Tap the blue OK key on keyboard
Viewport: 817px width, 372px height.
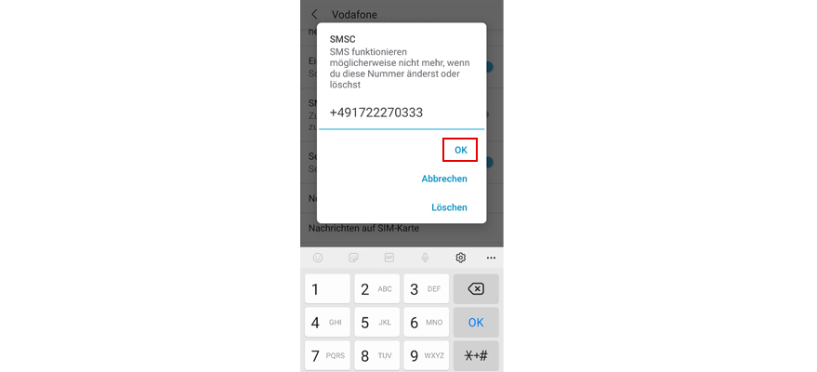pos(476,323)
